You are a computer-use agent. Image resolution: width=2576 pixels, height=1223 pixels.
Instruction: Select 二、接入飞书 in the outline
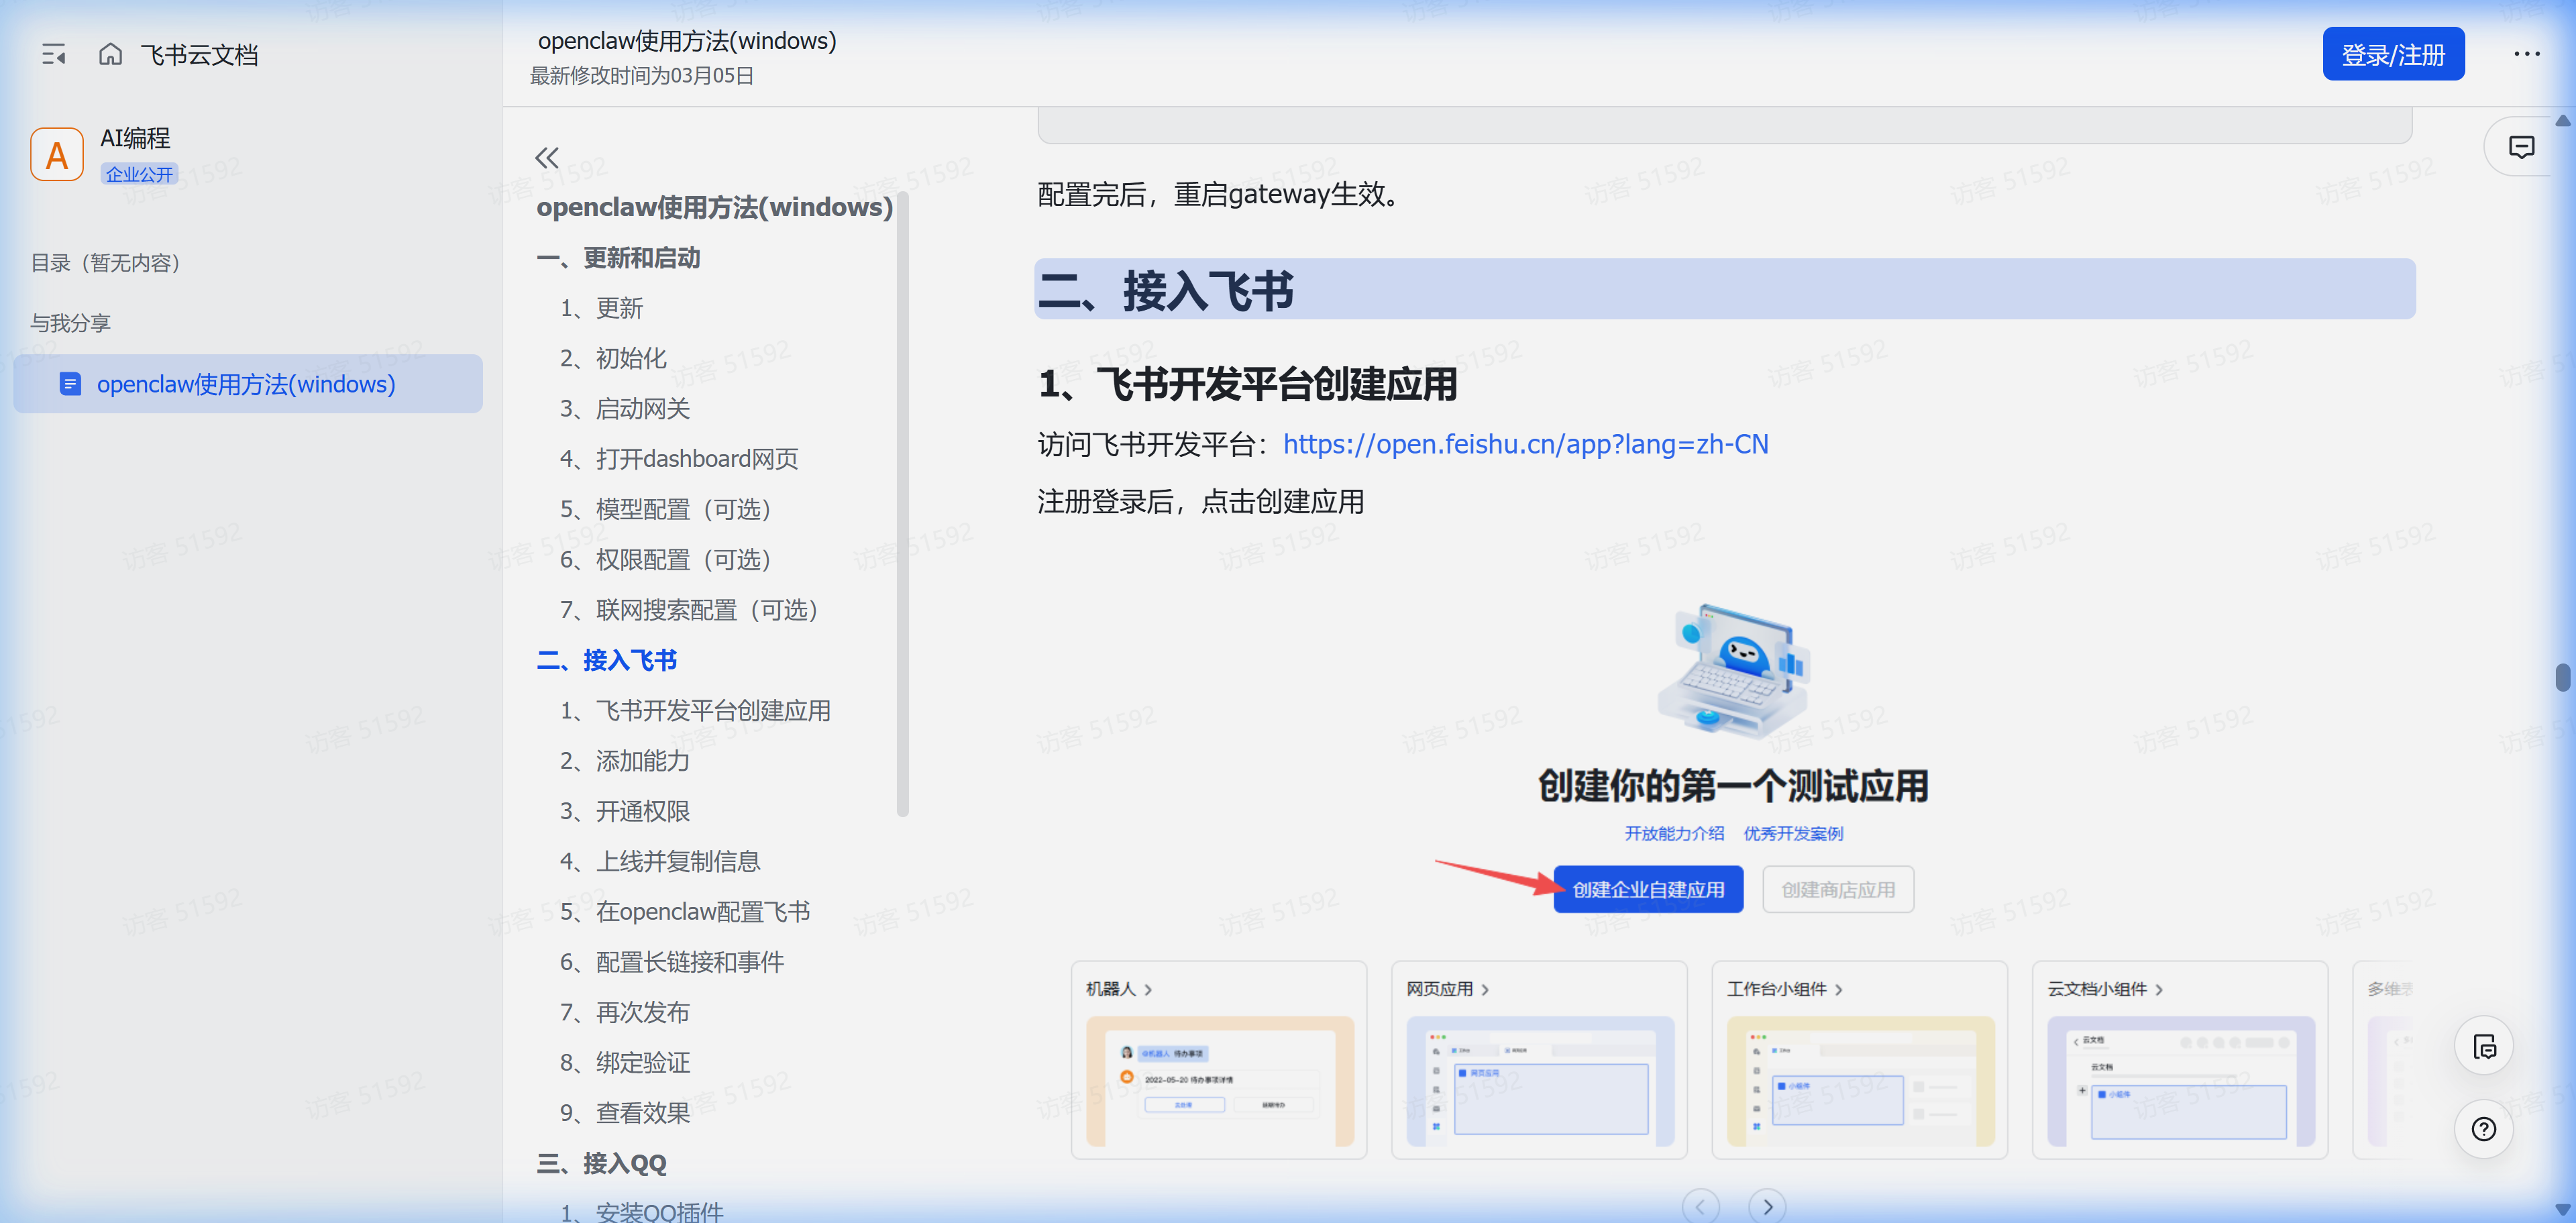pos(607,660)
